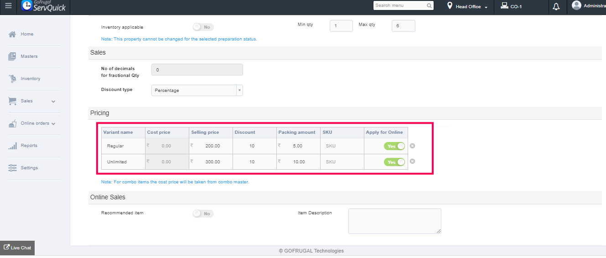Toggle Apply for Online for Unlimited
606x258 pixels.
[x=394, y=162]
